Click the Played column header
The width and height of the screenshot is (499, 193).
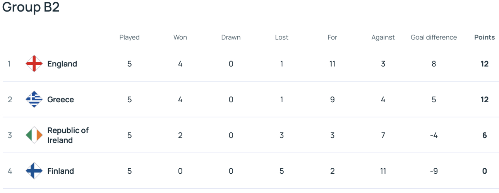tap(129, 37)
